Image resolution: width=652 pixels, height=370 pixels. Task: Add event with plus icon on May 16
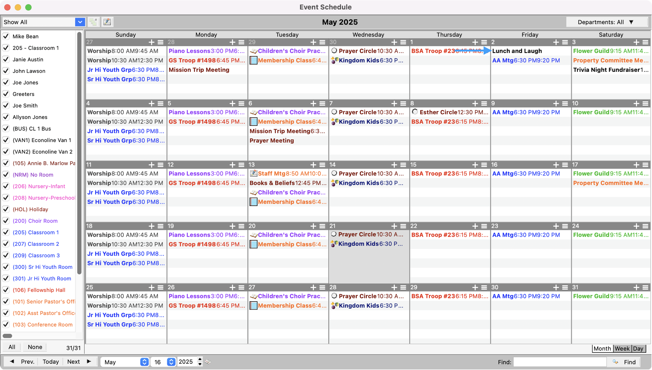point(556,165)
